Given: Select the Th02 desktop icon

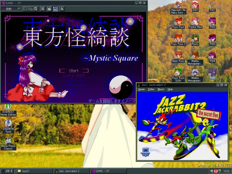Looking at the screenshot, I should (212, 23).
